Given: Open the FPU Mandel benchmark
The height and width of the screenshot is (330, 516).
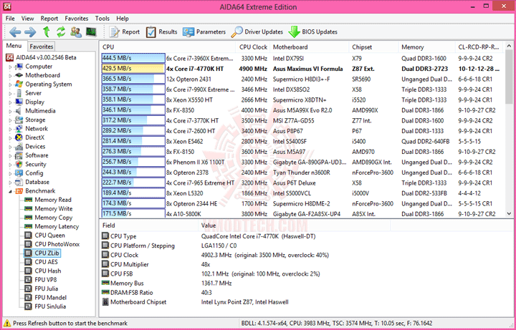Looking at the screenshot, I should [50, 297].
